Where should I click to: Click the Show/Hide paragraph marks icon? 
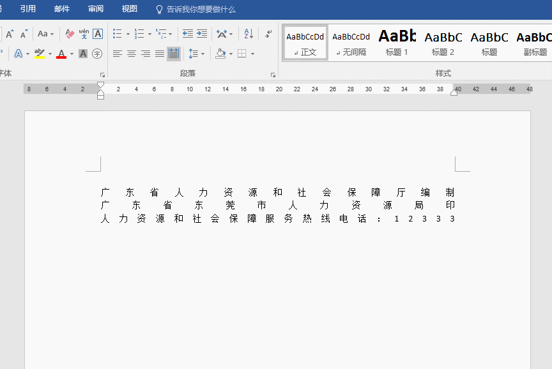pos(268,34)
